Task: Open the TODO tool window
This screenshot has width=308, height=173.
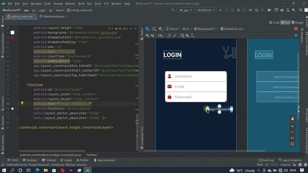Action: [x=13, y=160]
